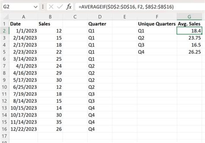This screenshot has width=205, height=143.
Task: Expand the Name Box dropdown arrow
Action: pyautogui.click(x=35, y=7)
